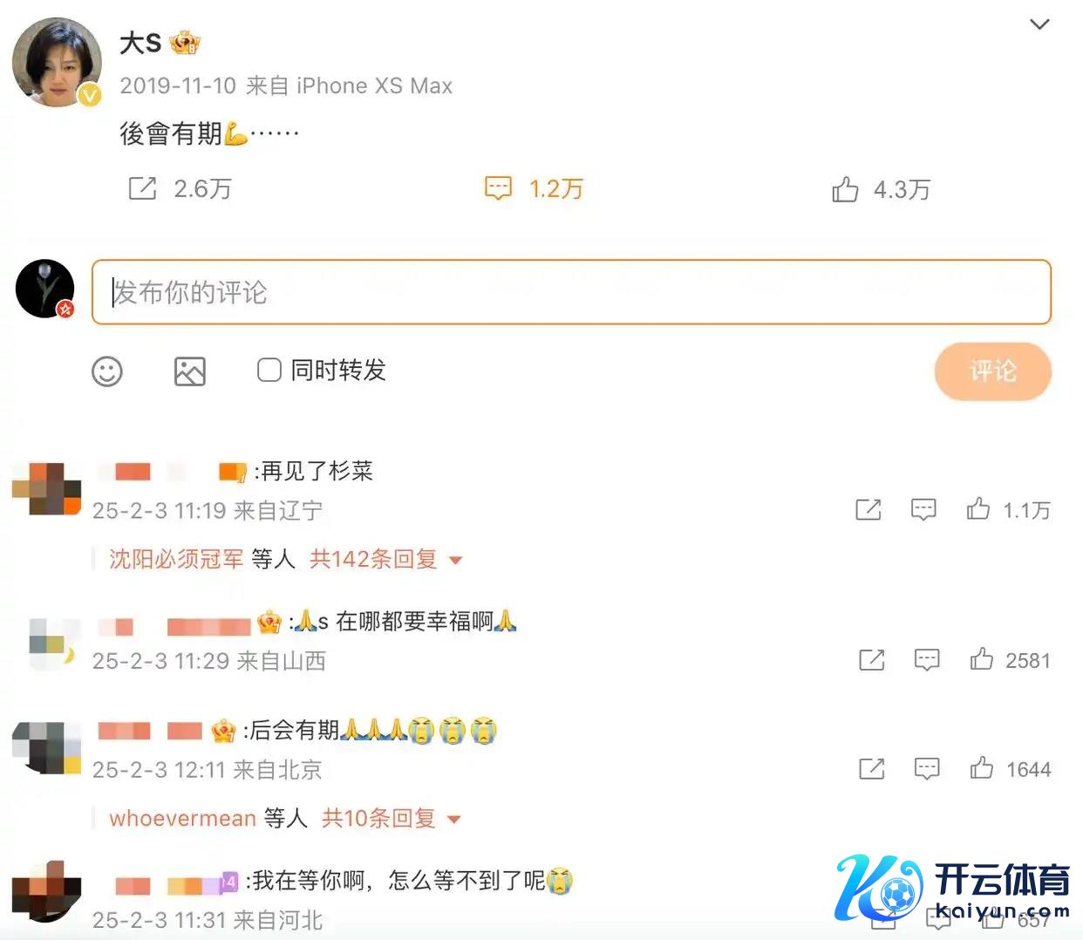Tick the 同时转发 checkbox
The width and height of the screenshot is (1083, 940).
coord(269,370)
